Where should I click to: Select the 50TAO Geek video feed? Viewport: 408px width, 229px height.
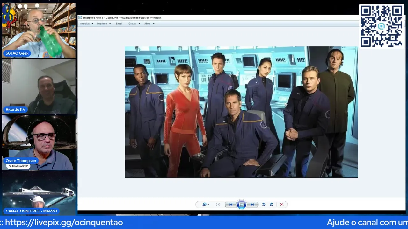click(39, 31)
